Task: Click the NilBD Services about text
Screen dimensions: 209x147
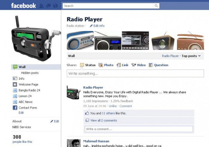Action: pyautogui.click(x=22, y=127)
